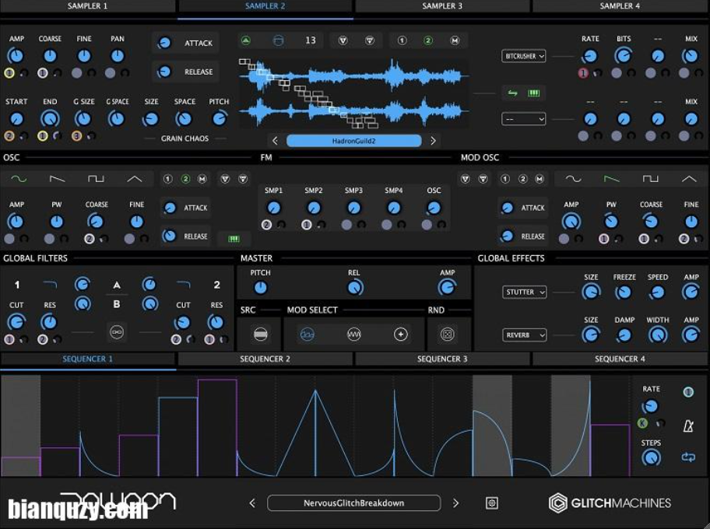Click the plus circle MOD SELECT icon
Image resolution: width=710 pixels, height=529 pixels.
click(x=400, y=335)
